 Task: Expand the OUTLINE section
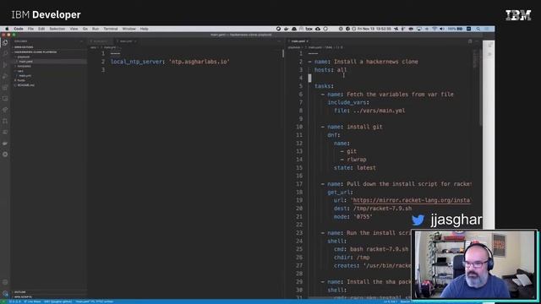click(19, 292)
